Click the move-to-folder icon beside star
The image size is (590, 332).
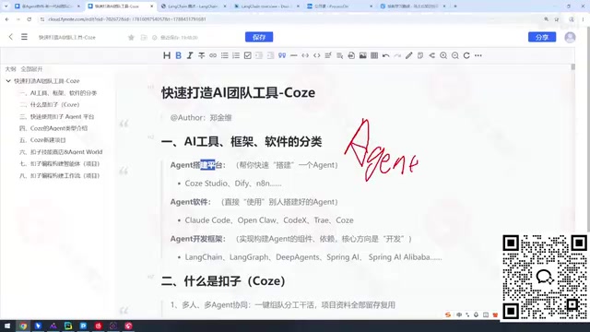tap(144, 37)
